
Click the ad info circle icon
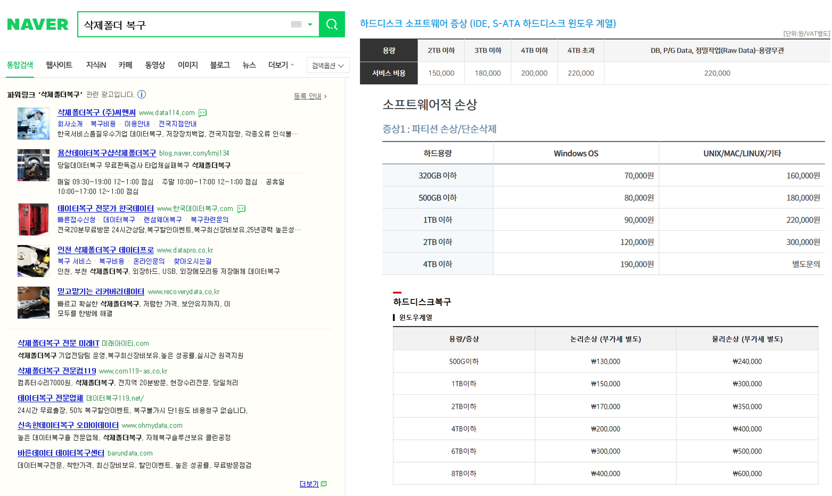[x=141, y=94]
